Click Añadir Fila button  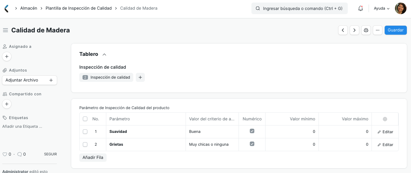point(93,158)
